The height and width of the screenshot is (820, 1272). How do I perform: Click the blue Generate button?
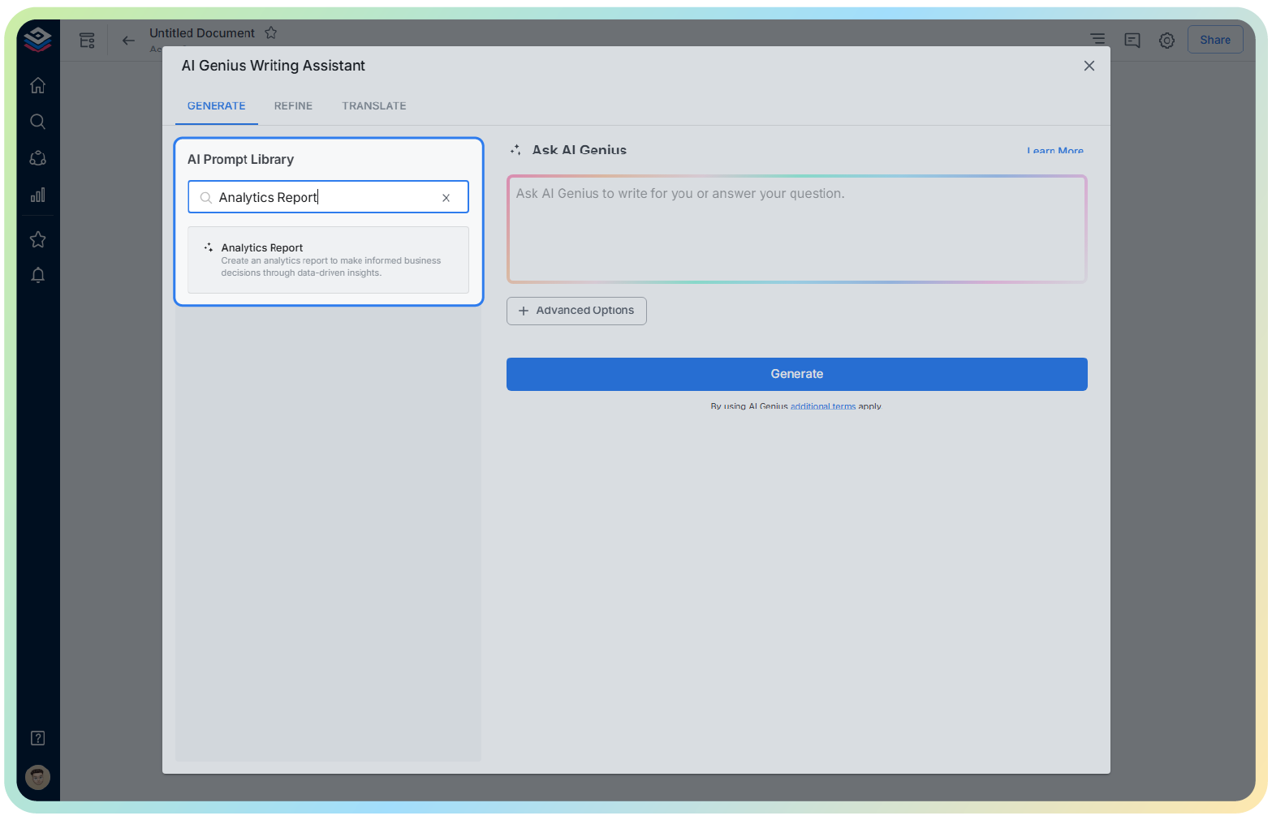(x=797, y=374)
